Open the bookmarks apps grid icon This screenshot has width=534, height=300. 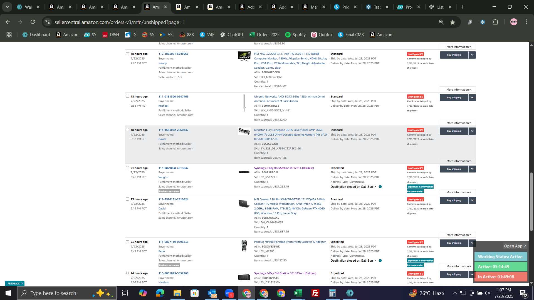[9, 35]
